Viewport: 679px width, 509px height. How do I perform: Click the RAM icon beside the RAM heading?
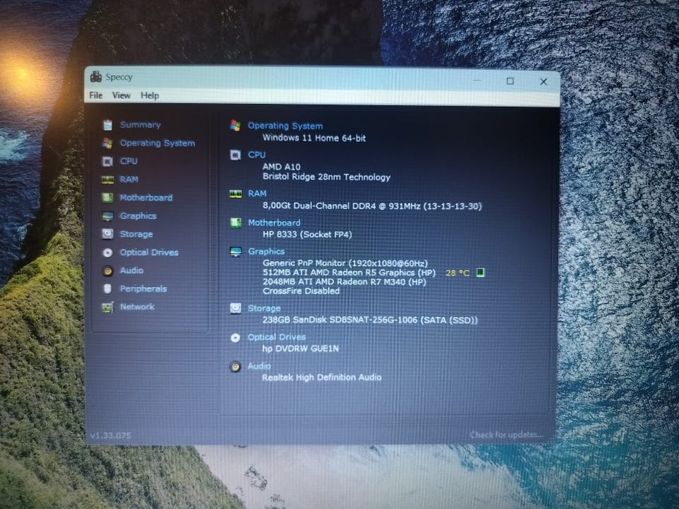point(236,194)
